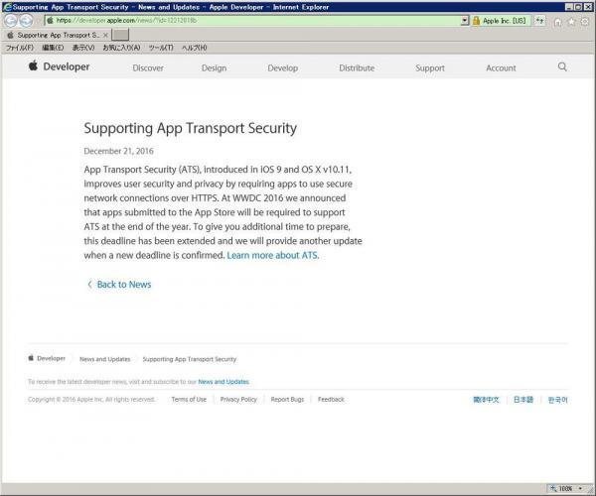Open the ツール(T) menu
The height and width of the screenshot is (496, 596).
[161, 48]
